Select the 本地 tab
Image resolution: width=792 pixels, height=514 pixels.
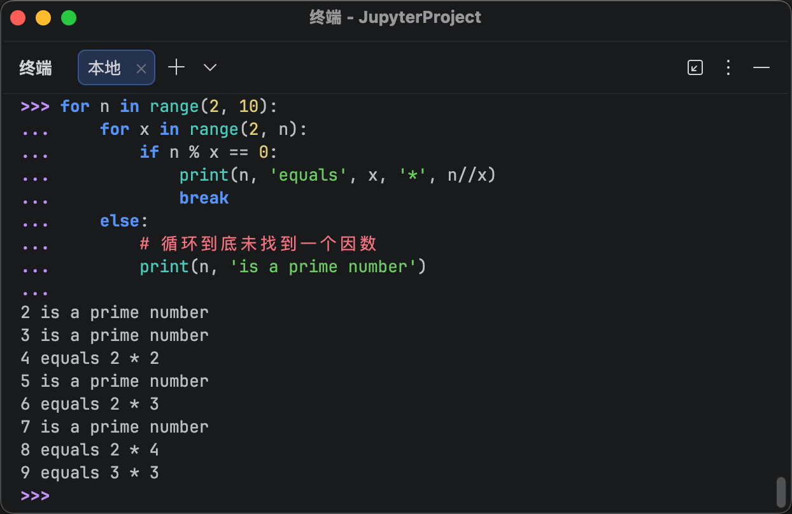[x=105, y=68]
